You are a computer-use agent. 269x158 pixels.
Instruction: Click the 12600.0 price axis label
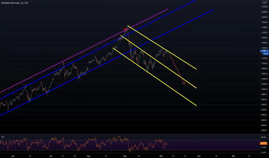coord(264,22)
